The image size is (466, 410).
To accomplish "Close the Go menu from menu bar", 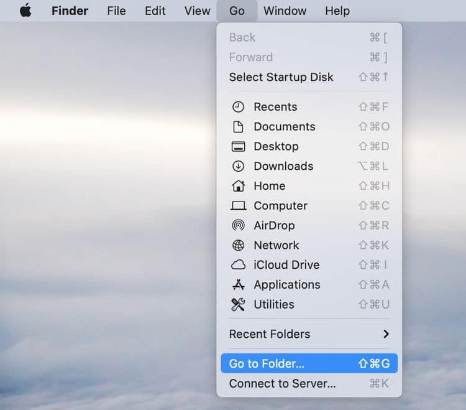I will click(237, 11).
